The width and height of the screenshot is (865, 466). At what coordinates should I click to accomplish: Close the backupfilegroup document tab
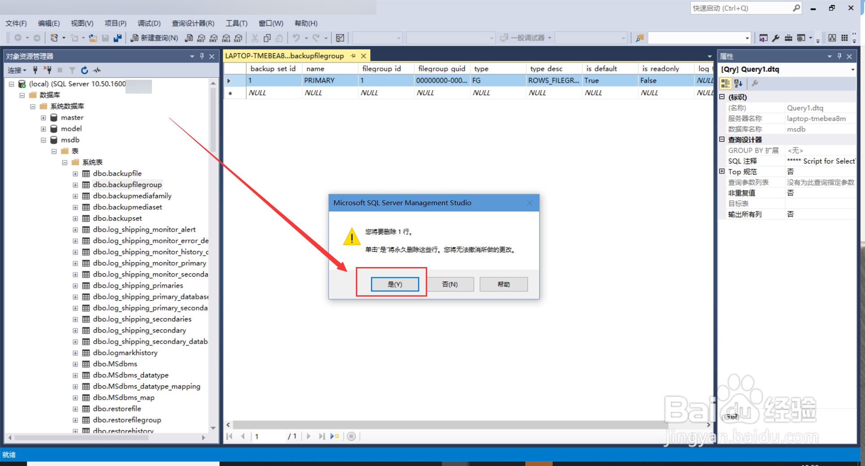(x=363, y=56)
